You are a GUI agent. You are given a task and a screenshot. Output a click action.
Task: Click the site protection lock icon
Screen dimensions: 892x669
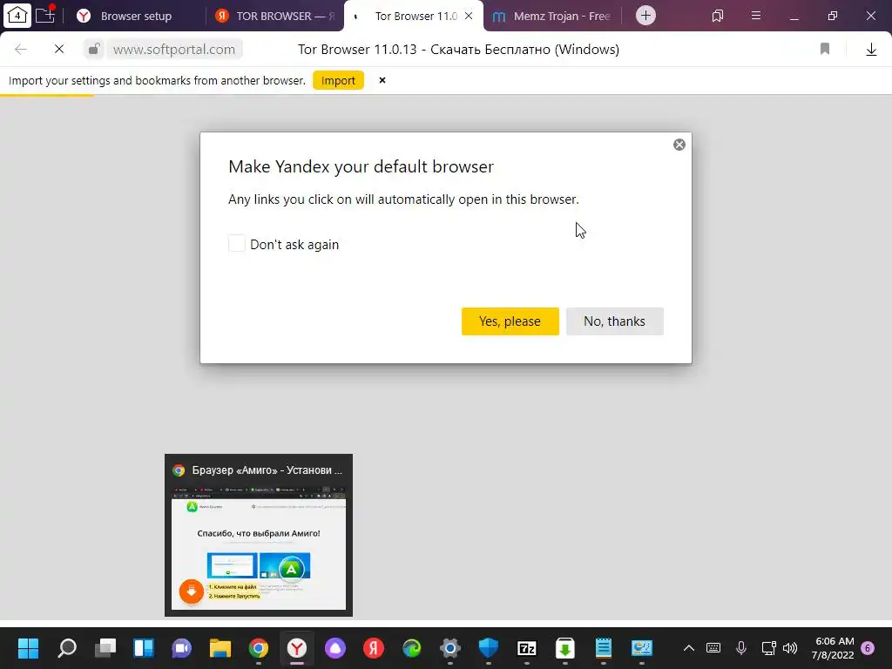(x=94, y=49)
